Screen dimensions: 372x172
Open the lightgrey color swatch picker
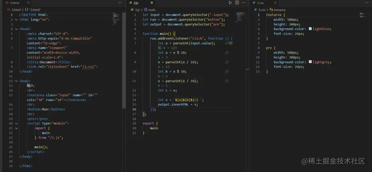(x=310, y=62)
